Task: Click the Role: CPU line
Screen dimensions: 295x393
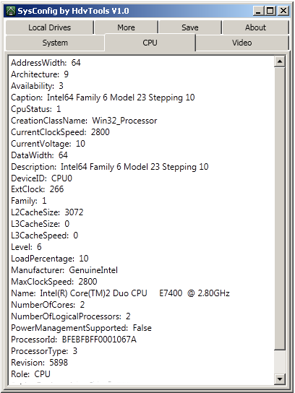Action: click(x=30, y=374)
